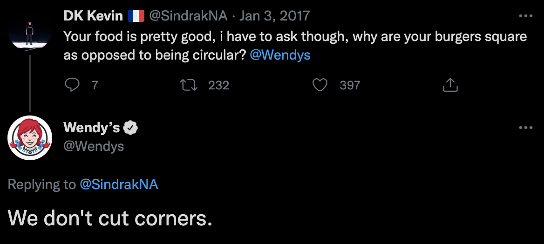Like the tweet with the heart icon
544x244 pixels.
coord(320,85)
